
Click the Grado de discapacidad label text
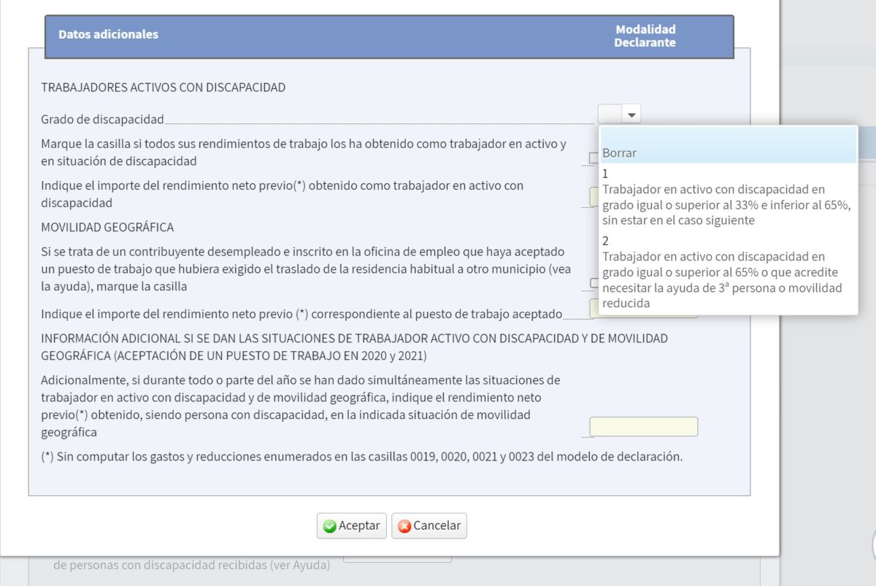click(x=102, y=120)
